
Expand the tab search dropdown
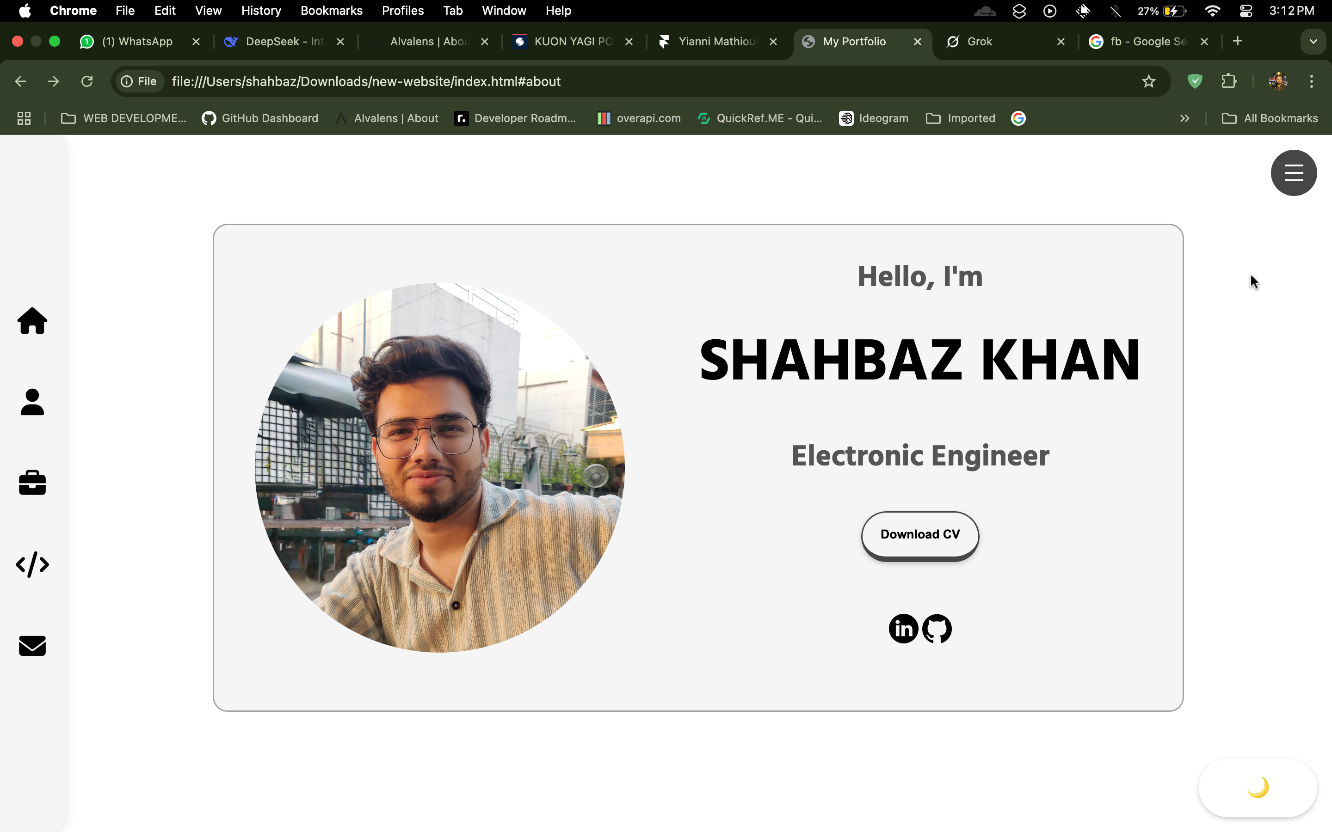click(x=1313, y=41)
